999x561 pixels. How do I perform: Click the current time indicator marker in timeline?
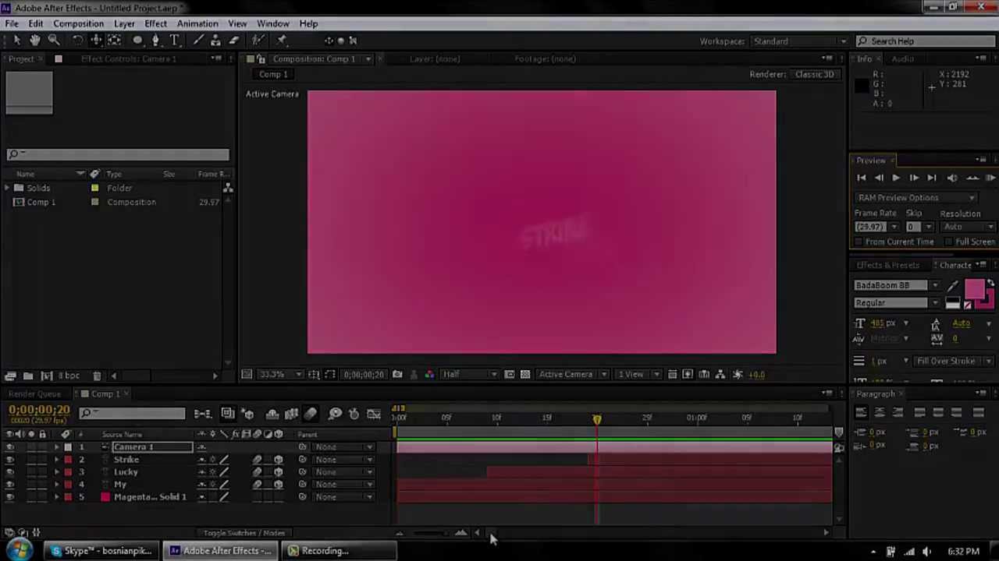(x=597, y=419)
